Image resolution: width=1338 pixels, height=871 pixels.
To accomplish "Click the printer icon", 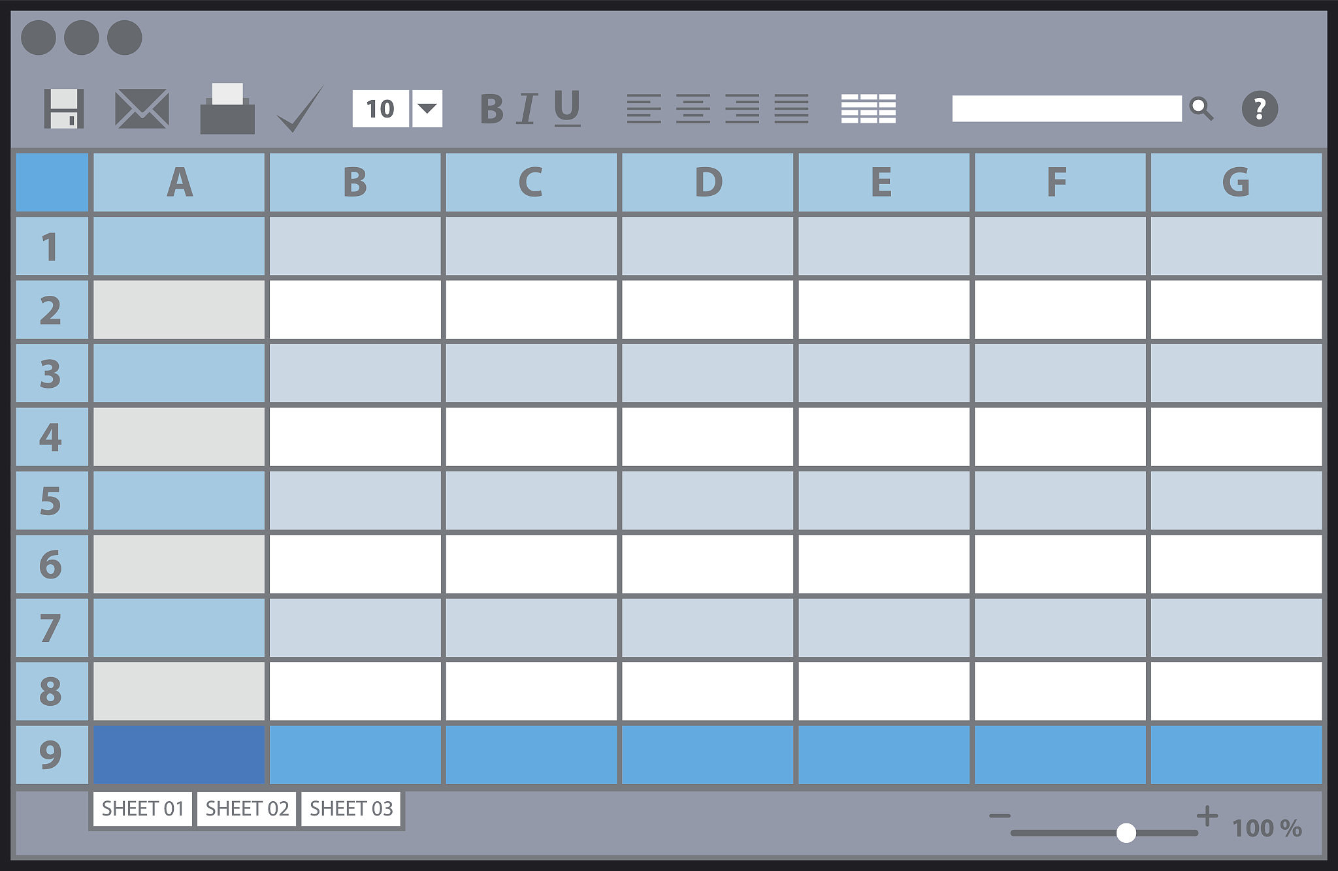I will point(227,109).
